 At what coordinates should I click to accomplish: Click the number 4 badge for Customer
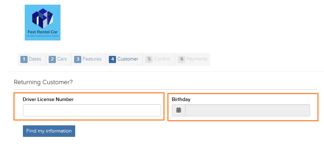click(112, 59)
